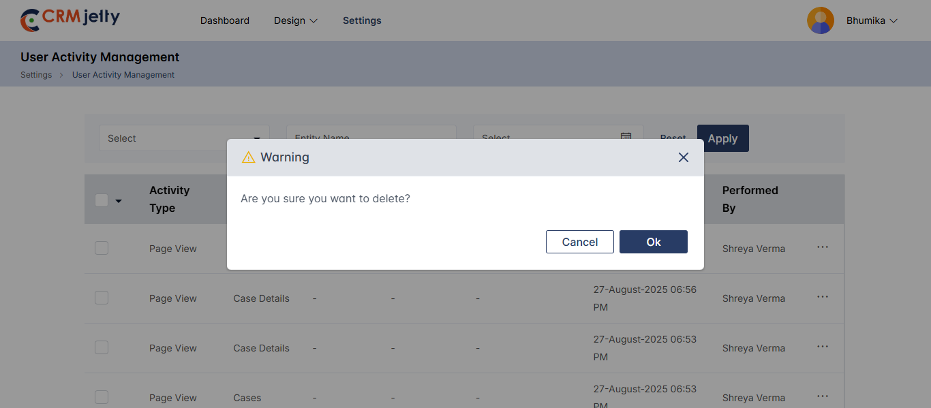Confirm deletion with the Ok button
This screenshot has width=931, height=408.
(653, 242)
